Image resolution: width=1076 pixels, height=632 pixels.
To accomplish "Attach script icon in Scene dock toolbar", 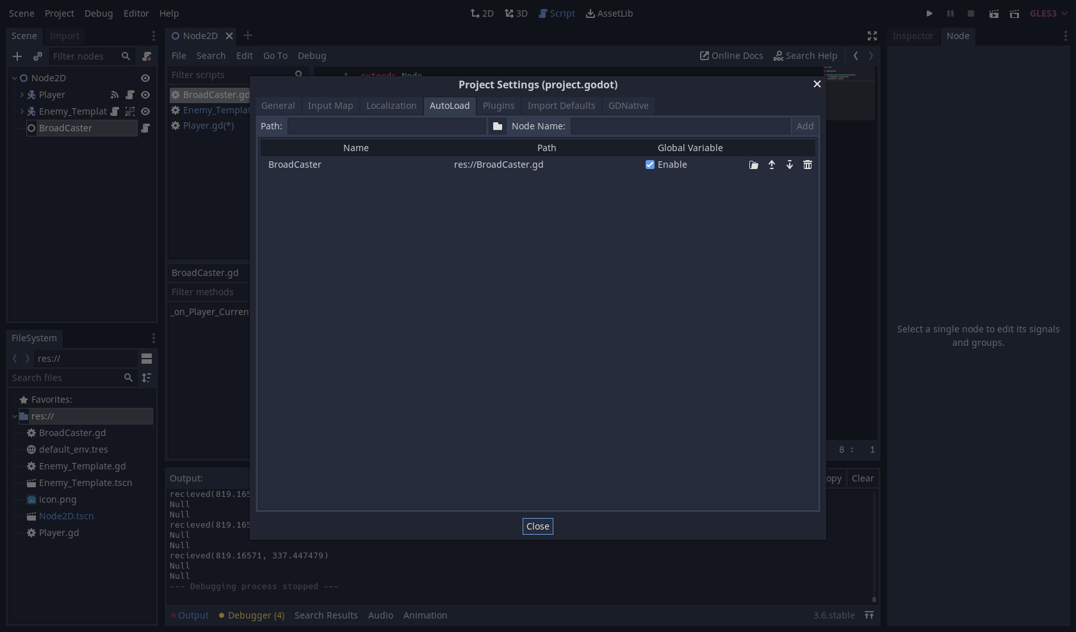I will tap(147, 56).
